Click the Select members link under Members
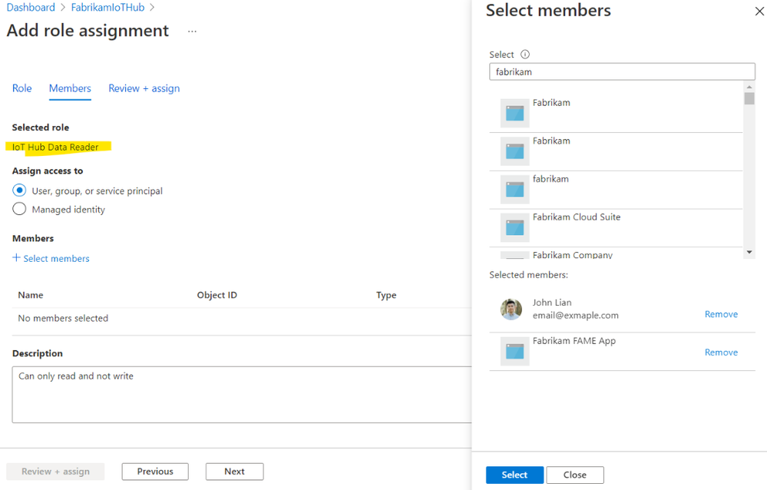767x490 pixels. coord(56,258)
